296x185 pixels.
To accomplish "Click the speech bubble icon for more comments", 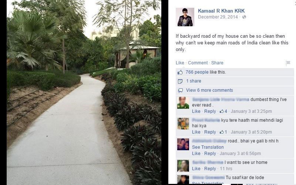I will point(180,90).
